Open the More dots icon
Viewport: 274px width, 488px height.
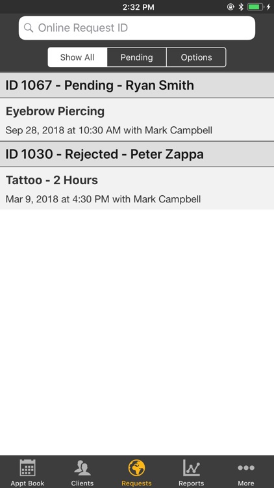(246, 467)
